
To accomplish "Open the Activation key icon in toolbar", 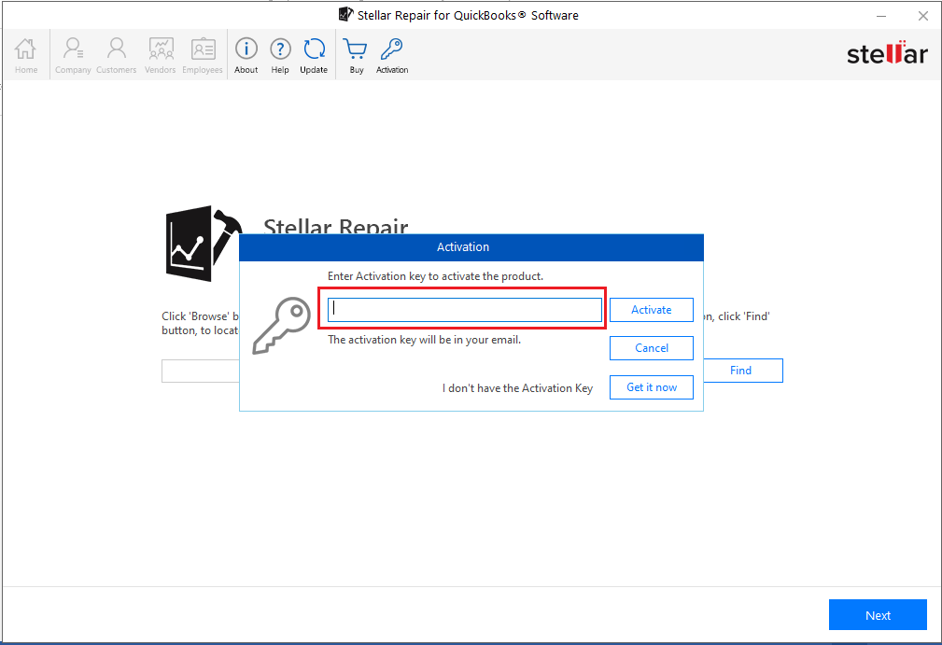I will [x=392, y=55].
